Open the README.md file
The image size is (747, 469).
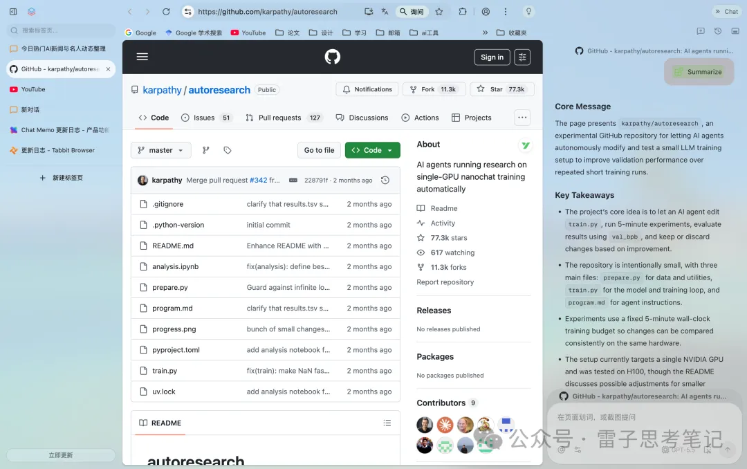(x=173, y=246)
